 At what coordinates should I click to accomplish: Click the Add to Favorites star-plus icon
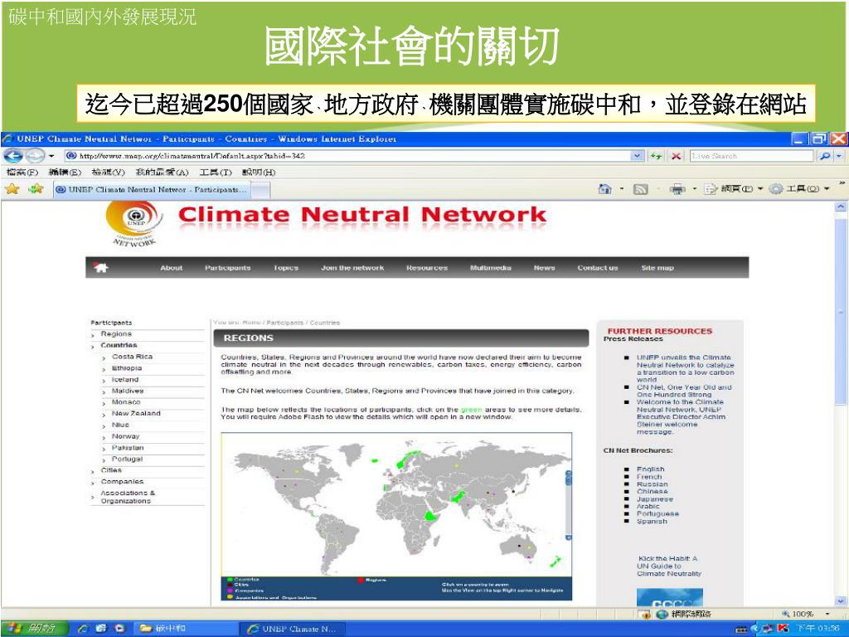[x=36, y=189]
